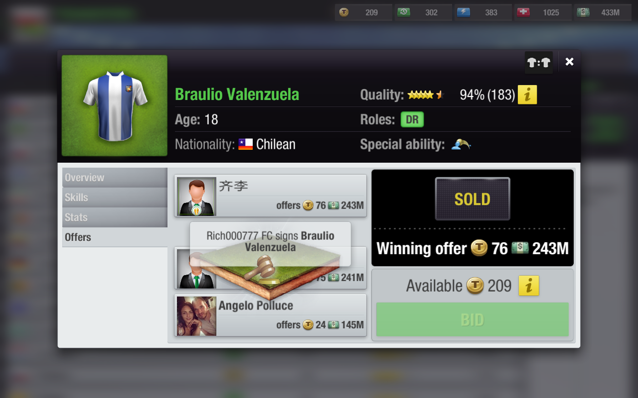Click the treatment packs counter showing 1025
This screenshot has width=638, height=398.
point(543,12)
